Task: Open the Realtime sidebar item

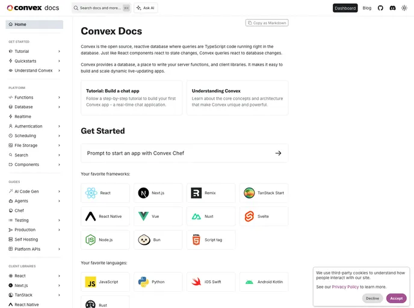Action: click(x=23, y=117)
